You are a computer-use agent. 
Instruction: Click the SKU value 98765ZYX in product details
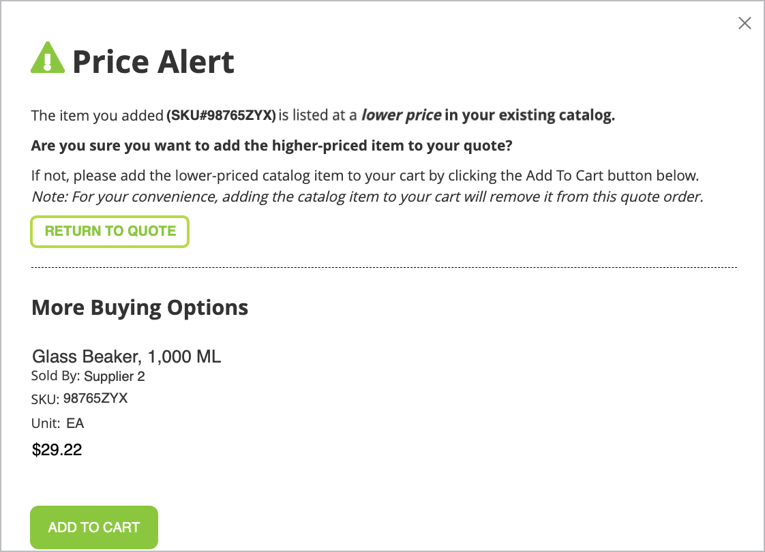[x=95, y=399]
